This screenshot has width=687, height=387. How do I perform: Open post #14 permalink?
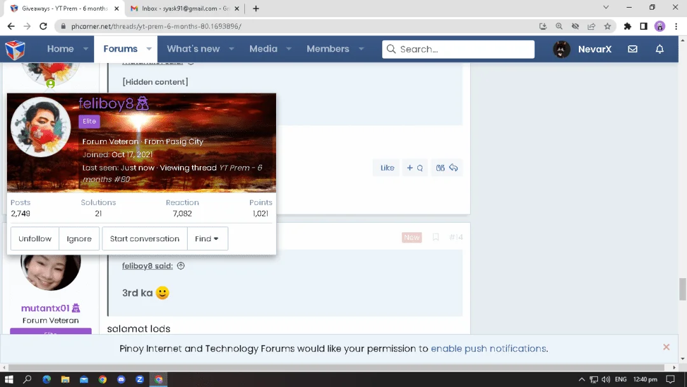click(455, 237)
